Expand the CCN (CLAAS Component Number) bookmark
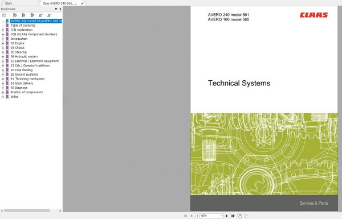Screen dimensions: 342x219 (3, 34)
